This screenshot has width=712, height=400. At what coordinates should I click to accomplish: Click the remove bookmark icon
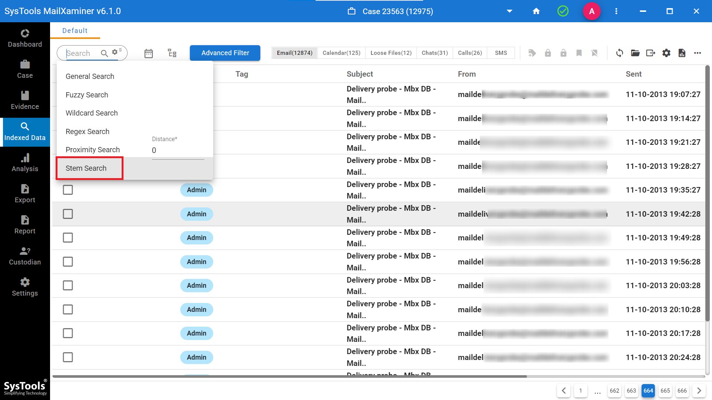[594, 53]
